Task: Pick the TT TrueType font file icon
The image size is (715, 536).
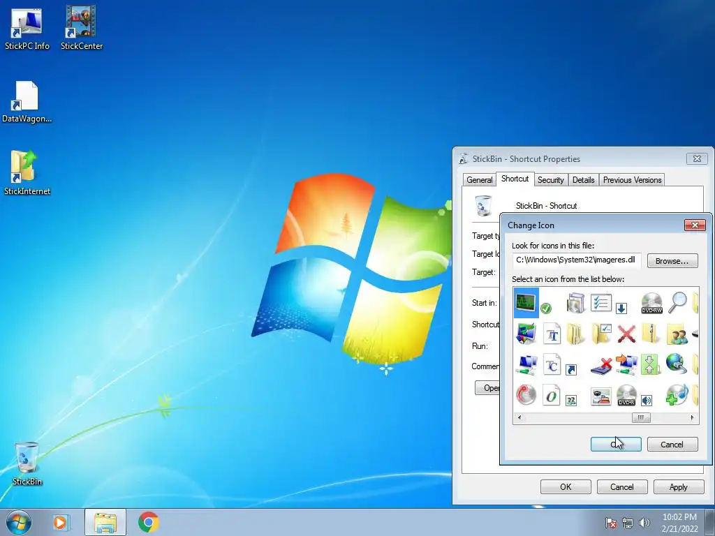Action: click(552, 334)
